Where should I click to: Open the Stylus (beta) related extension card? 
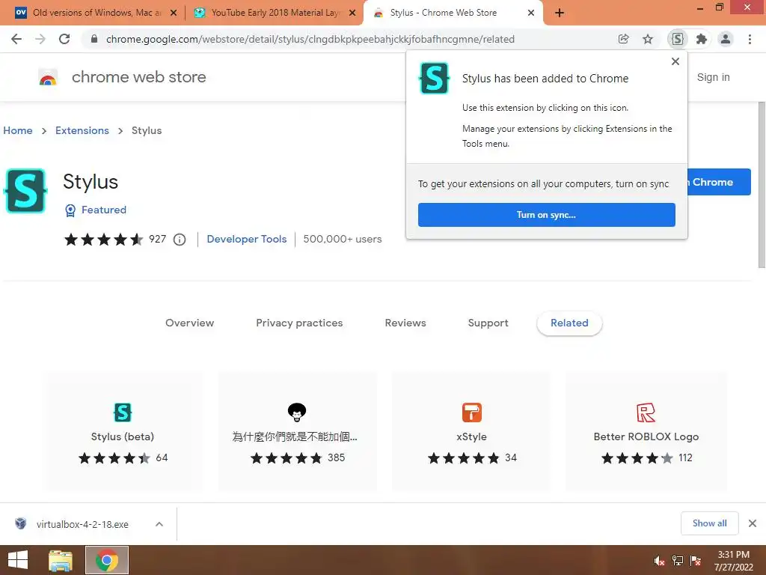[123, 431]
